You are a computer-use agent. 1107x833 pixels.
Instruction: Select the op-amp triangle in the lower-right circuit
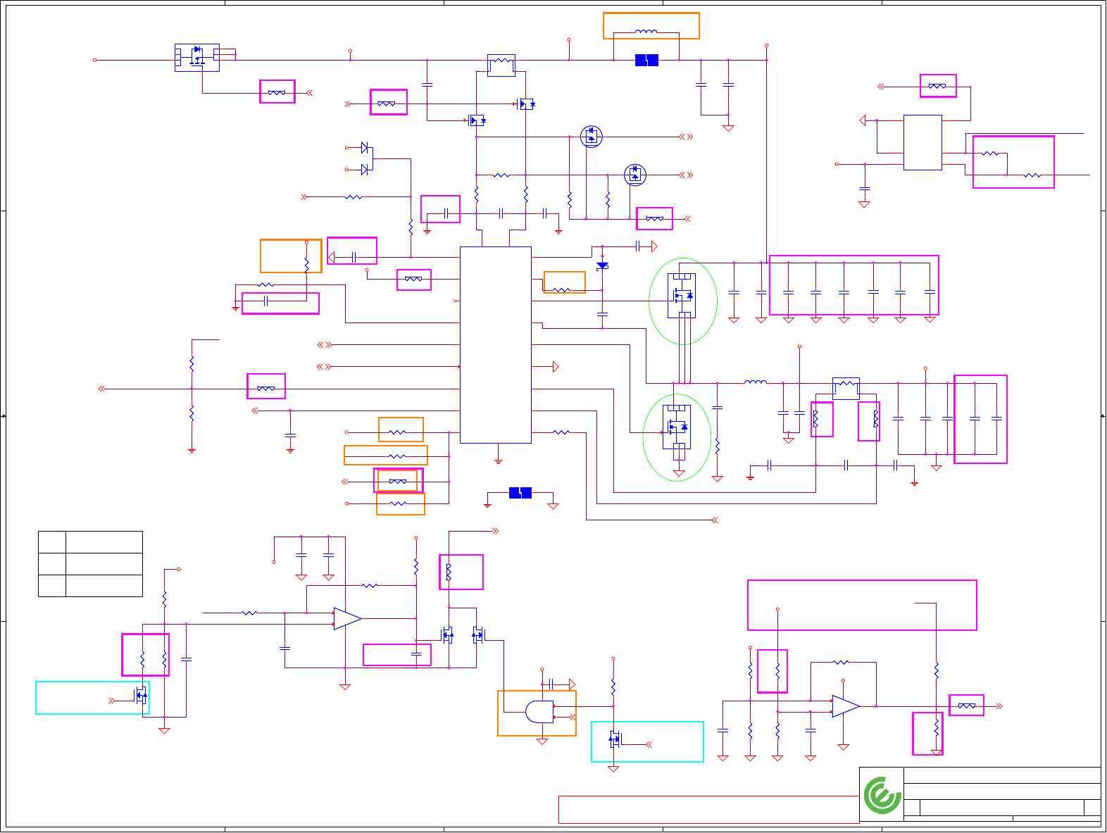pos(846,706)
